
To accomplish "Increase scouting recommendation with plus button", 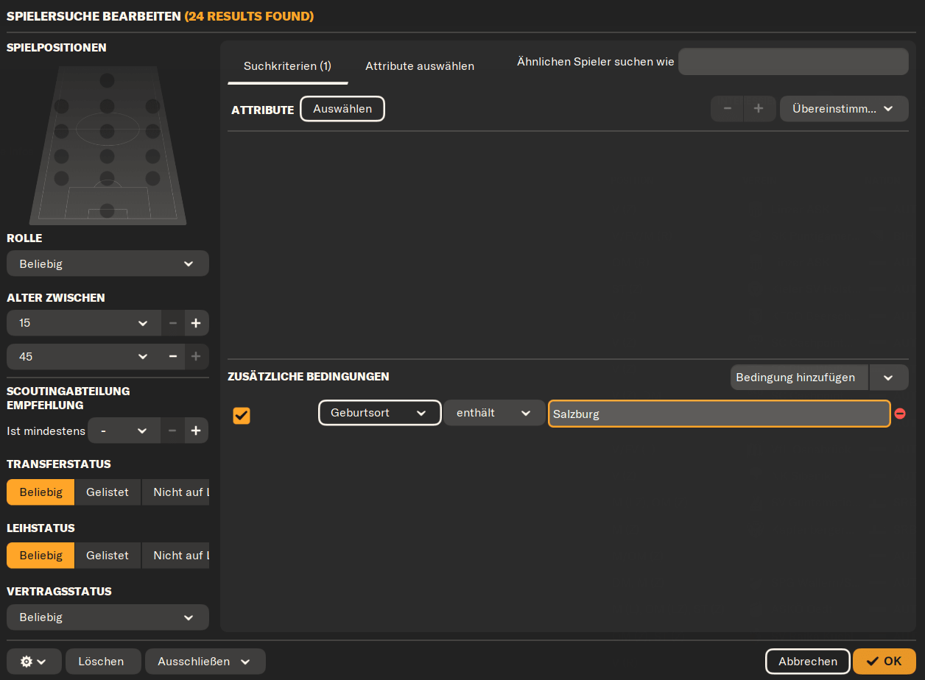I will 196,431.
